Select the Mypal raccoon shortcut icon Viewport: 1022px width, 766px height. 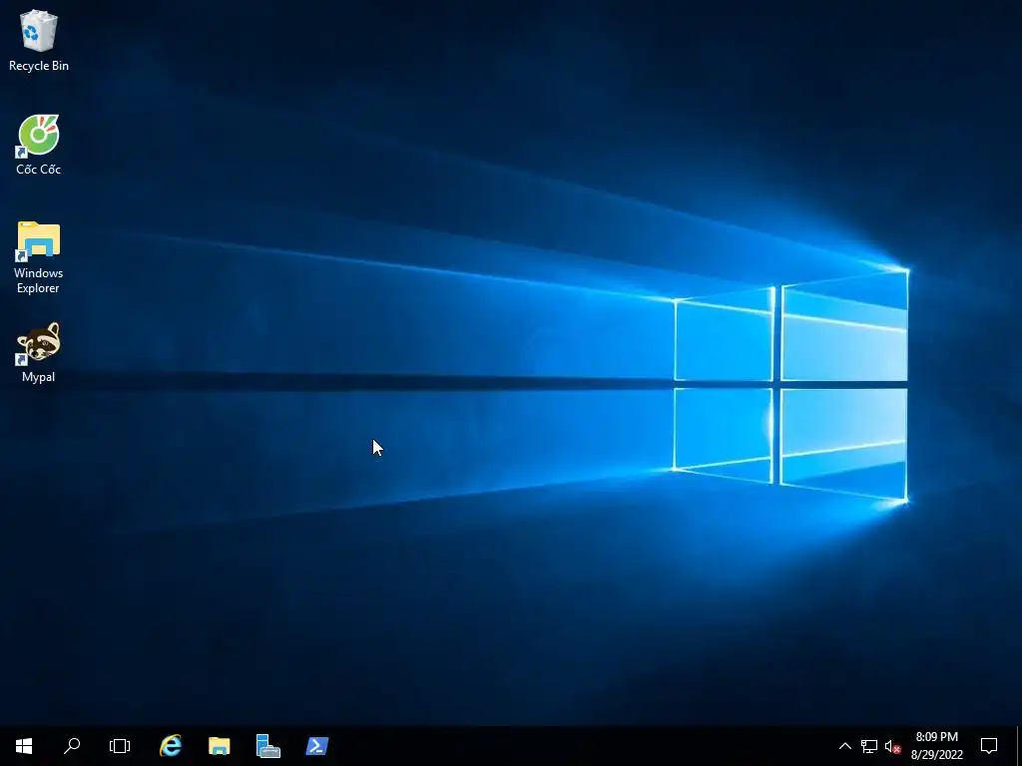click(x=39, y=352)
